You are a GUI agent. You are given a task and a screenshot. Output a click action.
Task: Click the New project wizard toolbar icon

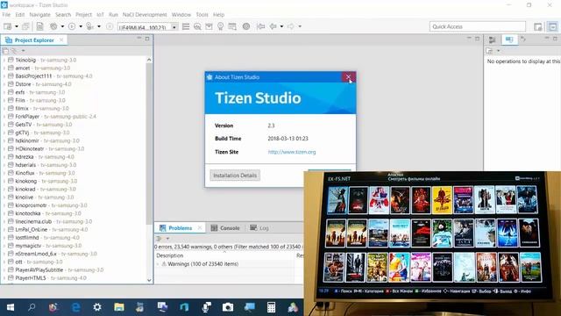8,26
